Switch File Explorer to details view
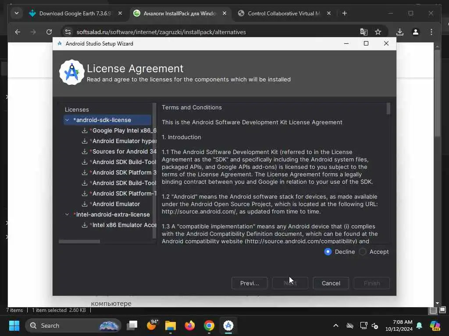 (x=433, y=310)
